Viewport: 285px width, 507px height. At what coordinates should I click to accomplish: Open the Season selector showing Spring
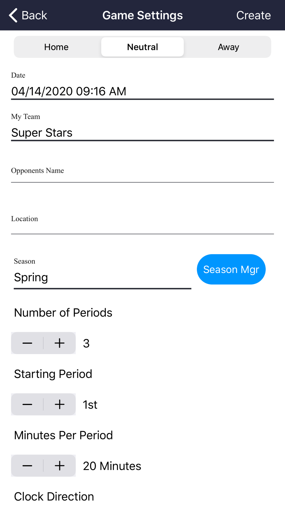click(102, 277)
